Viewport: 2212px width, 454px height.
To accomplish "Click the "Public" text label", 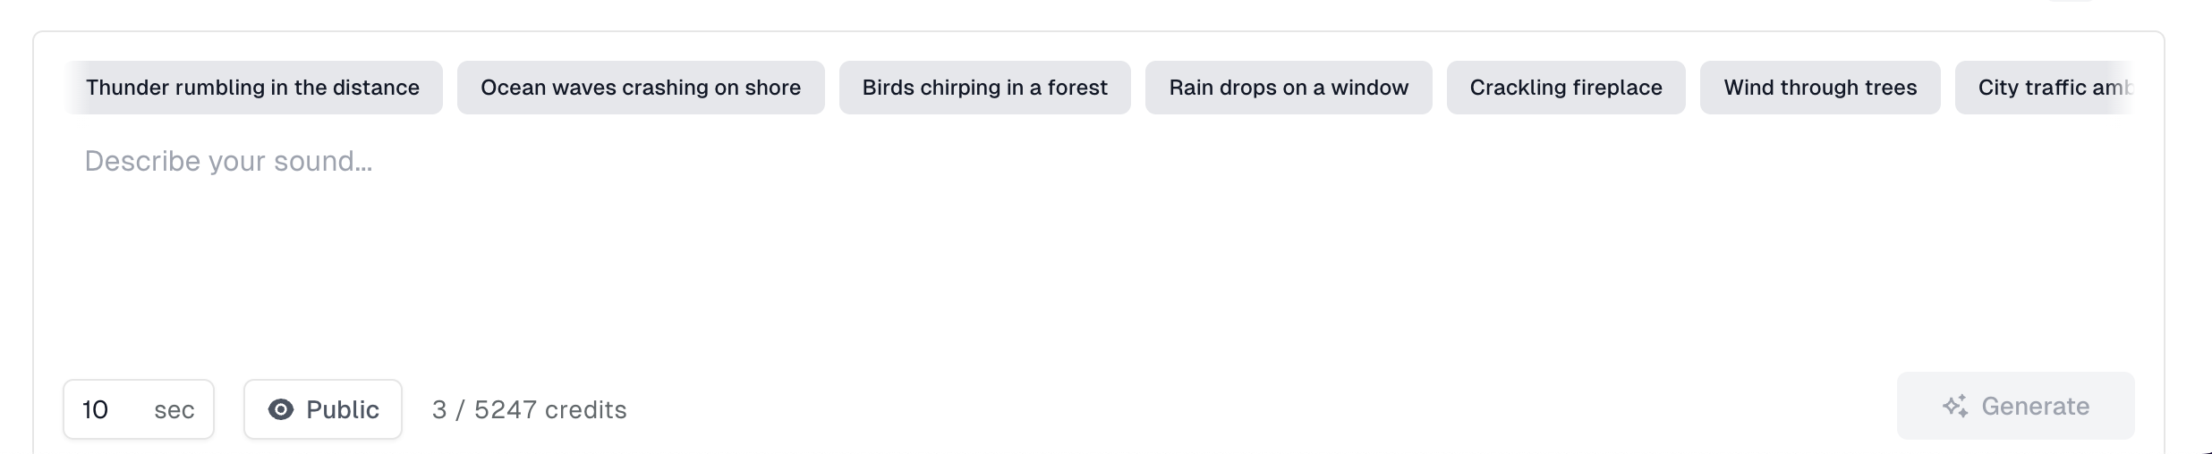I will [x=343, y=409].
